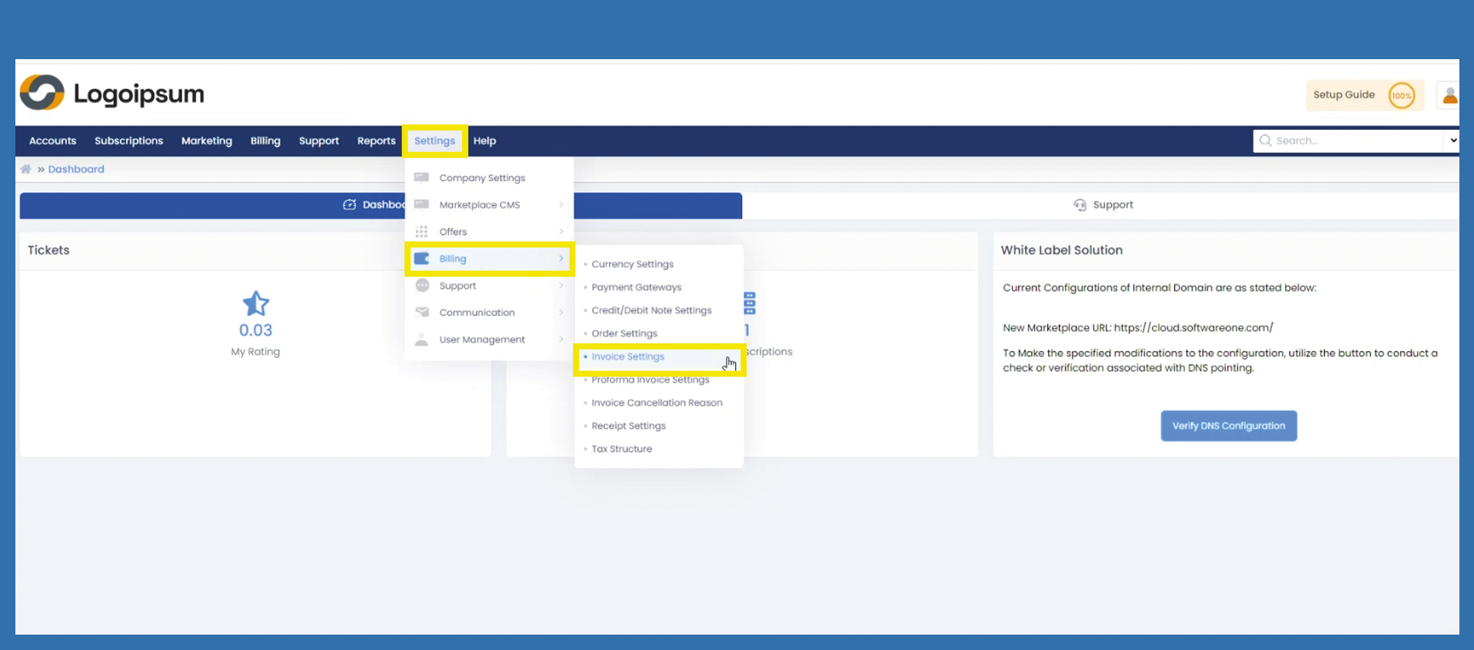This screenshot has height=650, width=1474.
Task: Expand the User Management submenu arrow
Action: click(x=561, y=339)
